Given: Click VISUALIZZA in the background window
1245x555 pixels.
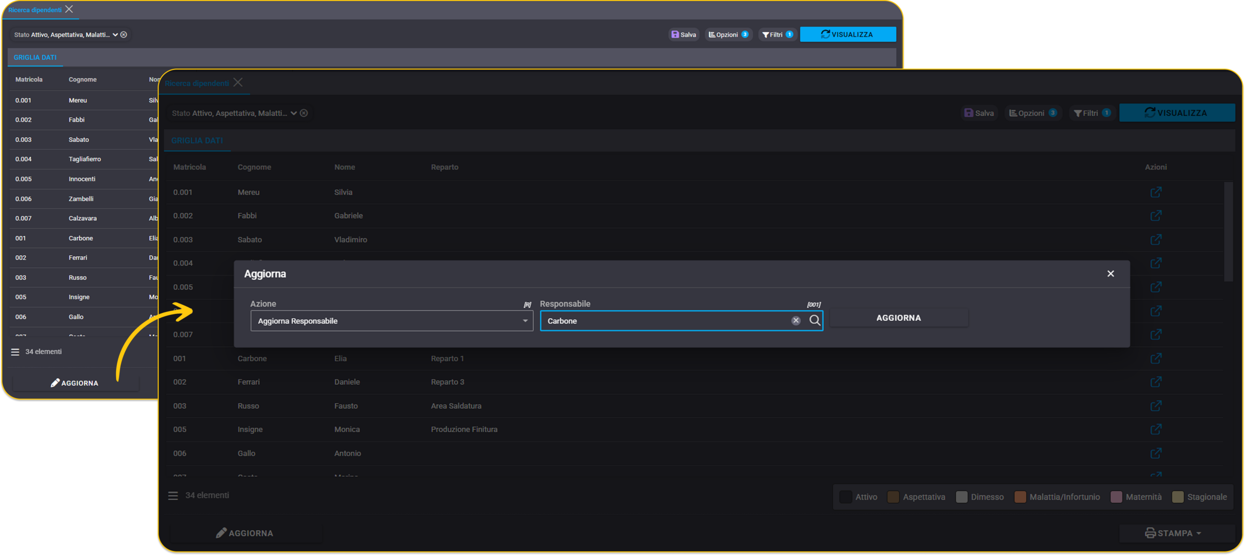Looking at the screenshot, I should pos(848,35).
